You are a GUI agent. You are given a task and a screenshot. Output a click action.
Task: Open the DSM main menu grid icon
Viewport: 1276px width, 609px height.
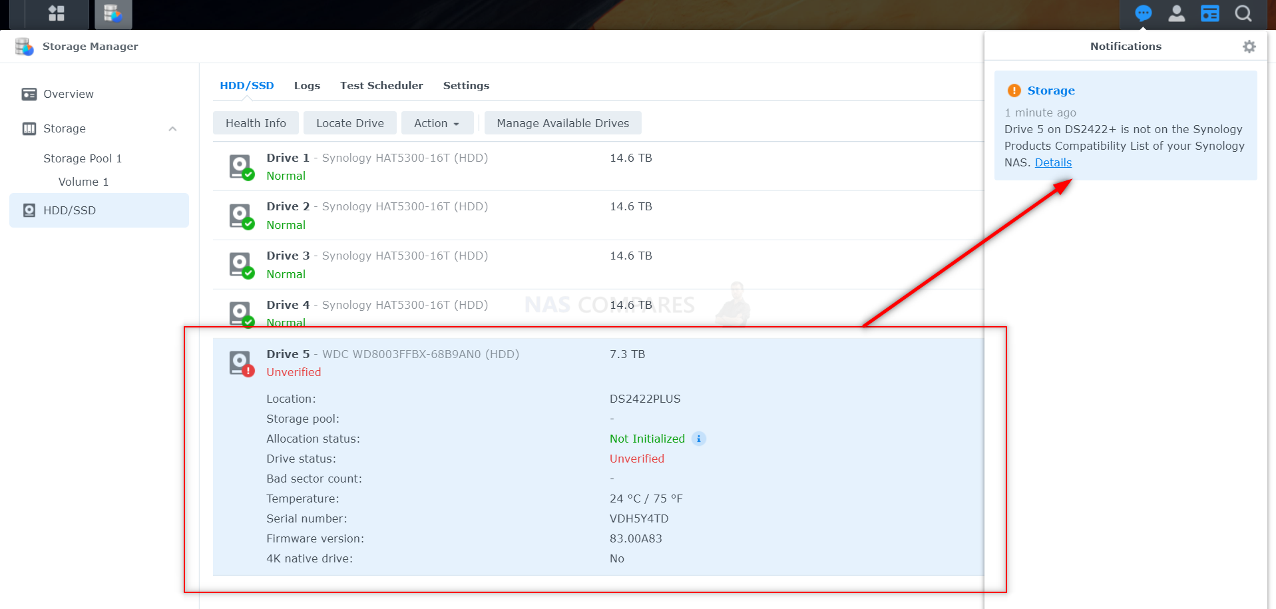point(57,13)
